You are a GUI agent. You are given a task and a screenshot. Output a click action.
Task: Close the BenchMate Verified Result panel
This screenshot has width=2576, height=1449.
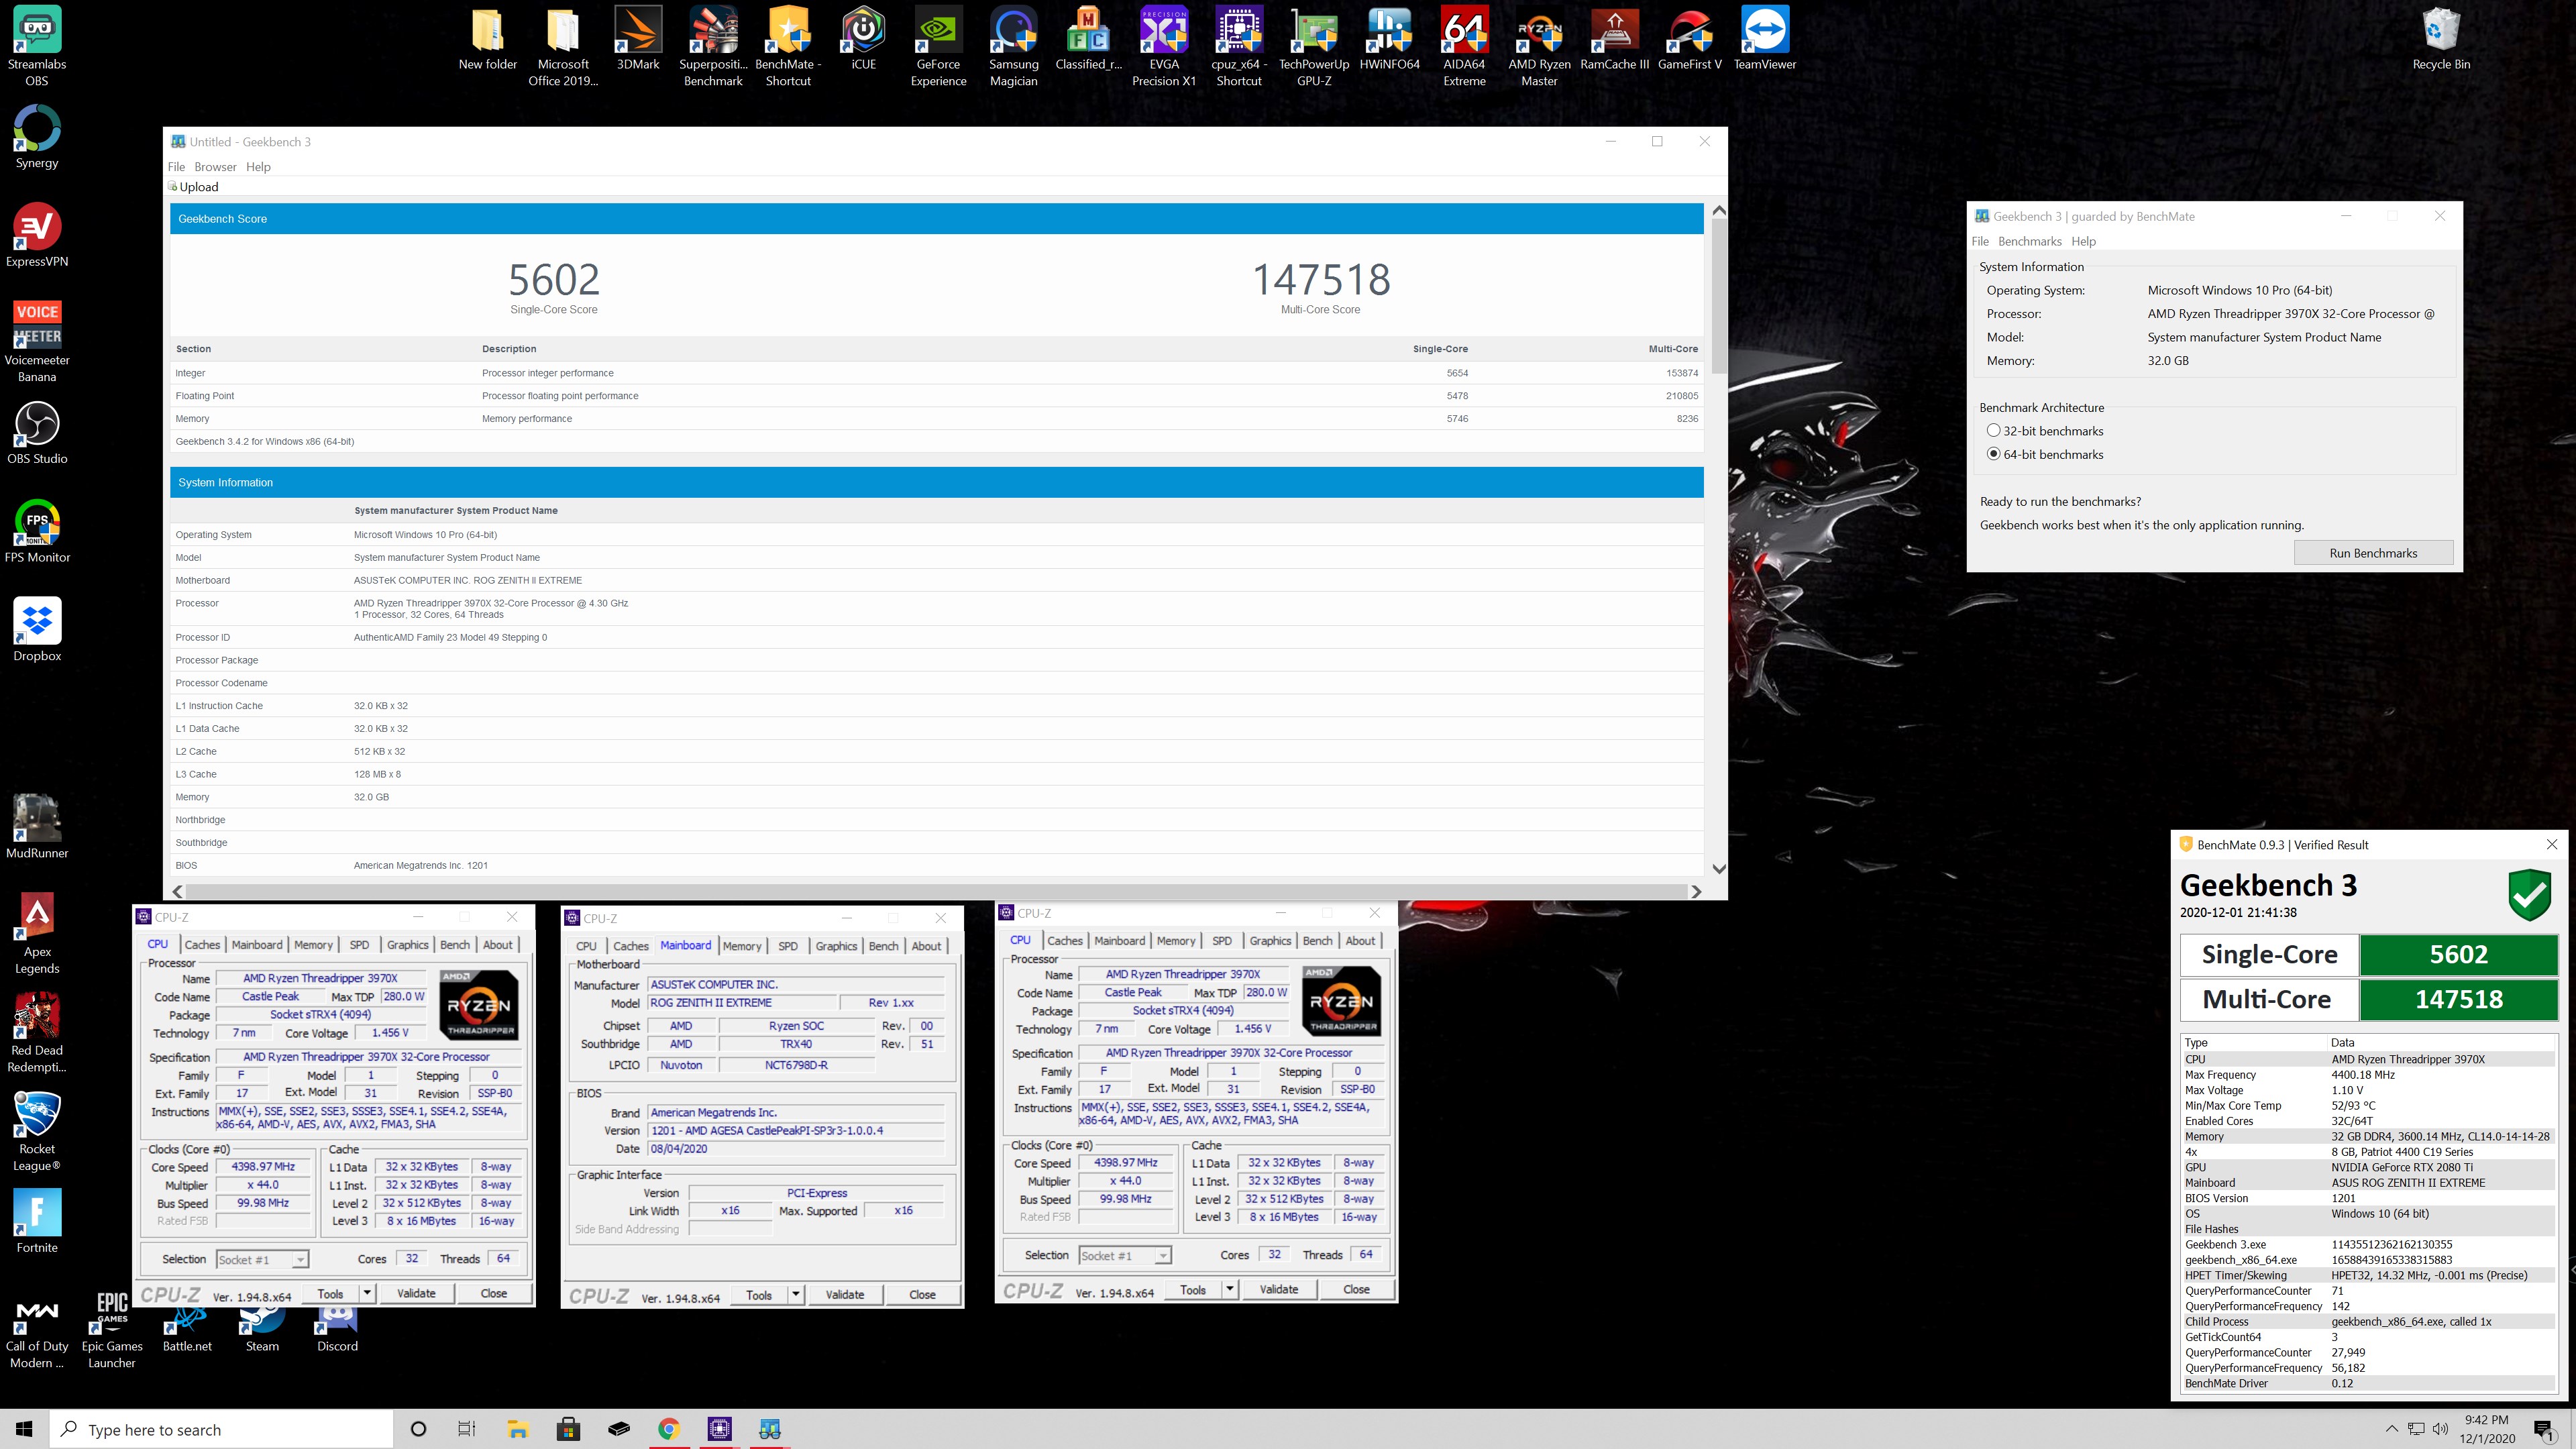[2552, 844]
